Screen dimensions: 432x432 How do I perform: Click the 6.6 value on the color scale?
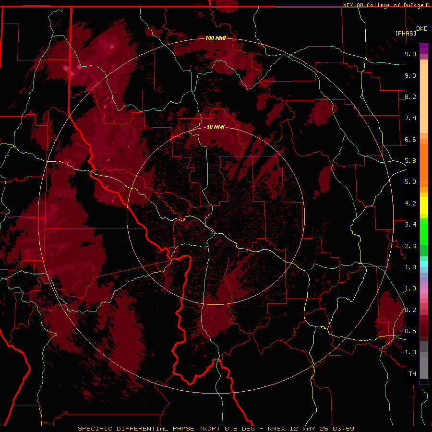click(410, 139)
